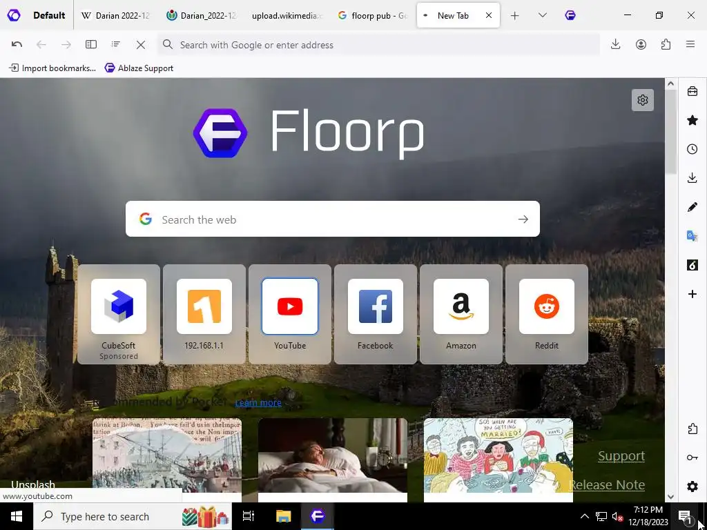Click Import bookmarks in bookmarks bar
This screenshot has width=707, height=530.
pos(52,68)
